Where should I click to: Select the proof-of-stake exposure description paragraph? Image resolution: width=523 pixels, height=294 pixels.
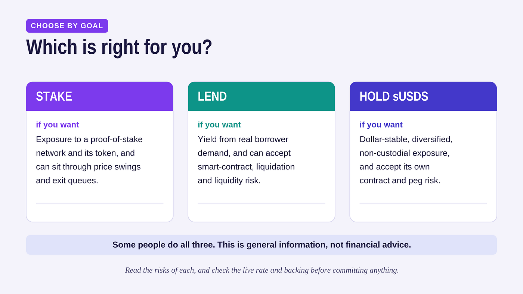[x=89, y=160]
